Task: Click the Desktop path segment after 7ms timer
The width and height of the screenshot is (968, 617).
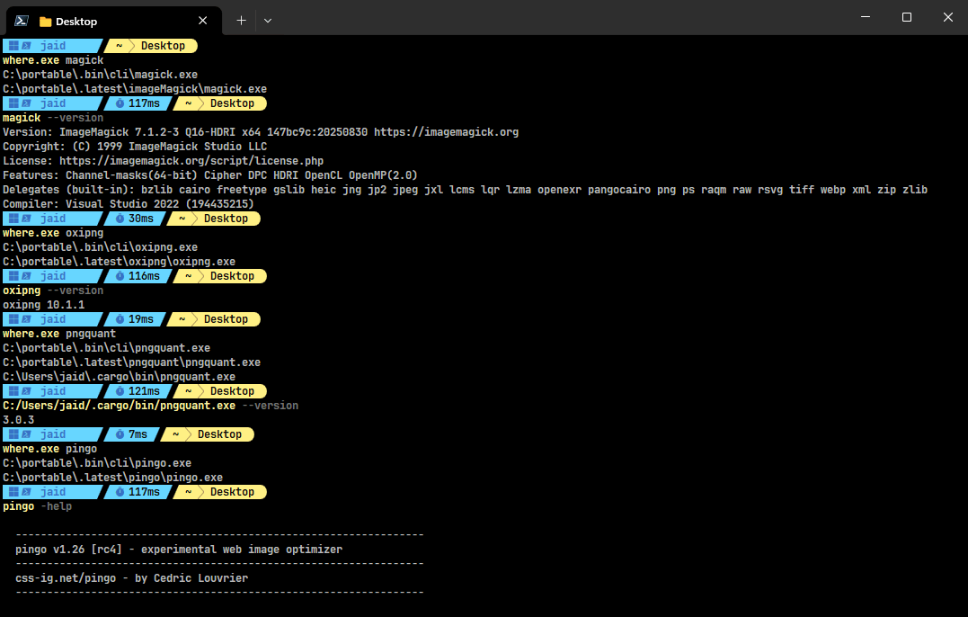Action: (x=220, y=434)
